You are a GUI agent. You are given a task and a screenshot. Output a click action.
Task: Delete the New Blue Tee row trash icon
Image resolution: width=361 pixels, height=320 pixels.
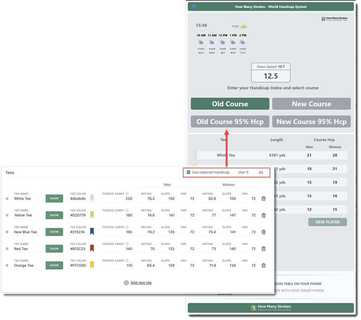(x=264, y=232)
